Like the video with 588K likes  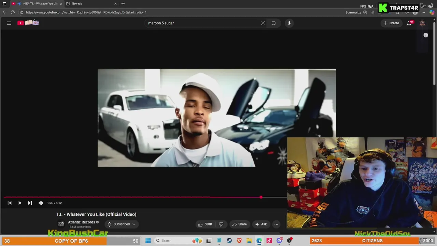coord(205,224)
